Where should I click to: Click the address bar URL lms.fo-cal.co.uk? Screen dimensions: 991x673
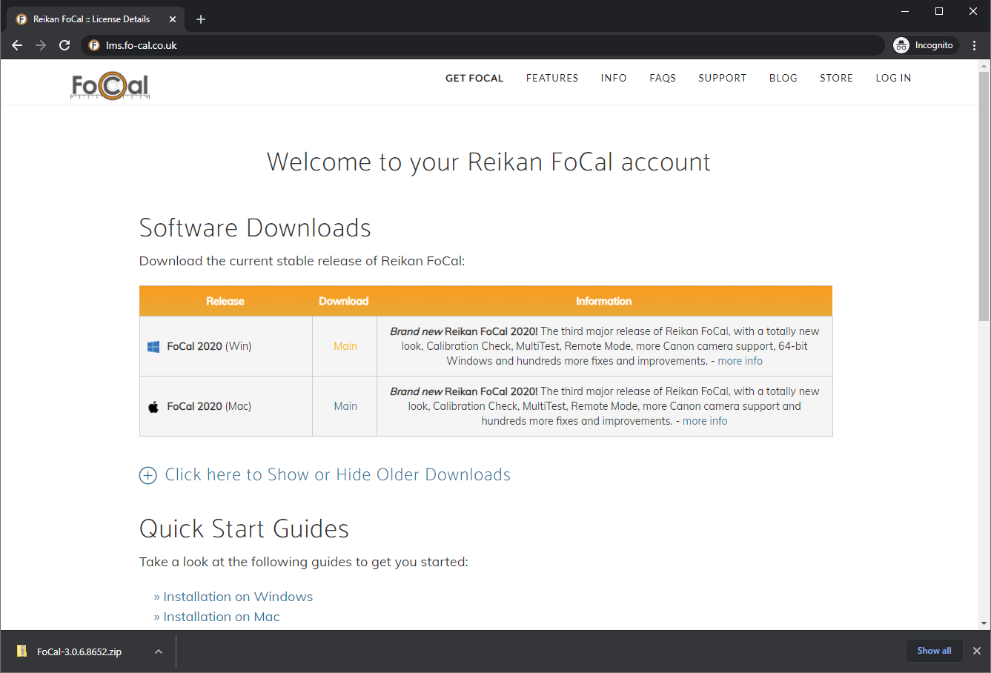point(141,45)
